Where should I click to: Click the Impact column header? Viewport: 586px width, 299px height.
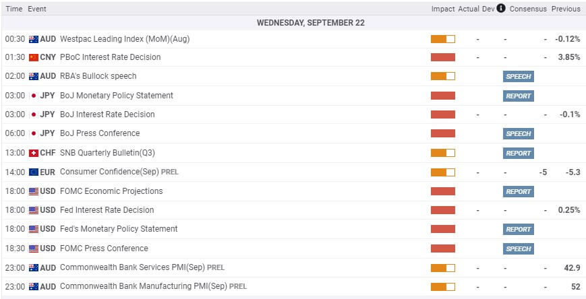point(443,9)
